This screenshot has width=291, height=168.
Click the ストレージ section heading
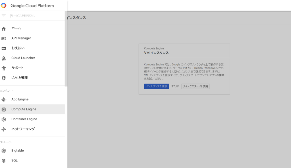tap(6, 142)
